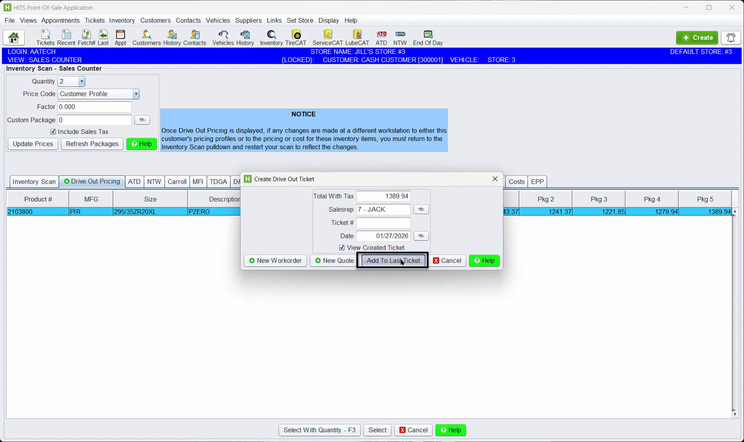Expand the Quantity dropdown

82,81
